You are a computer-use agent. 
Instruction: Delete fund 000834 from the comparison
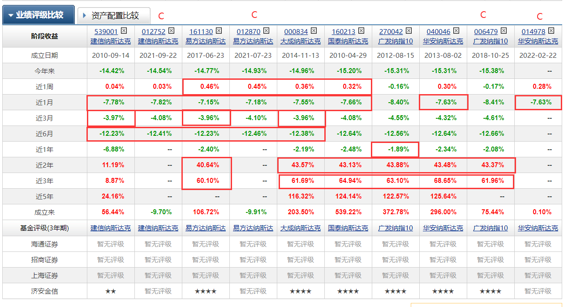point(314,31)
